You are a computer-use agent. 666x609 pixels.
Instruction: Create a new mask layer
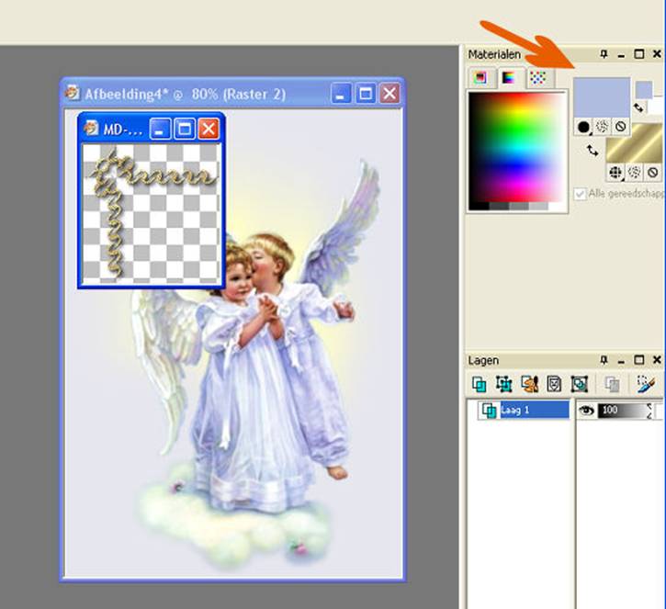[x=554, y=384]
